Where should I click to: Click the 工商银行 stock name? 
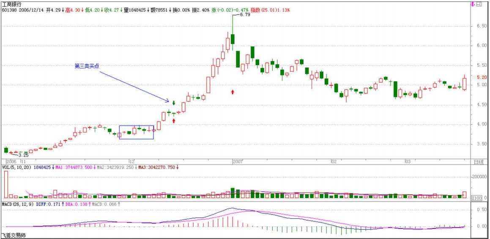coord(12,4)
